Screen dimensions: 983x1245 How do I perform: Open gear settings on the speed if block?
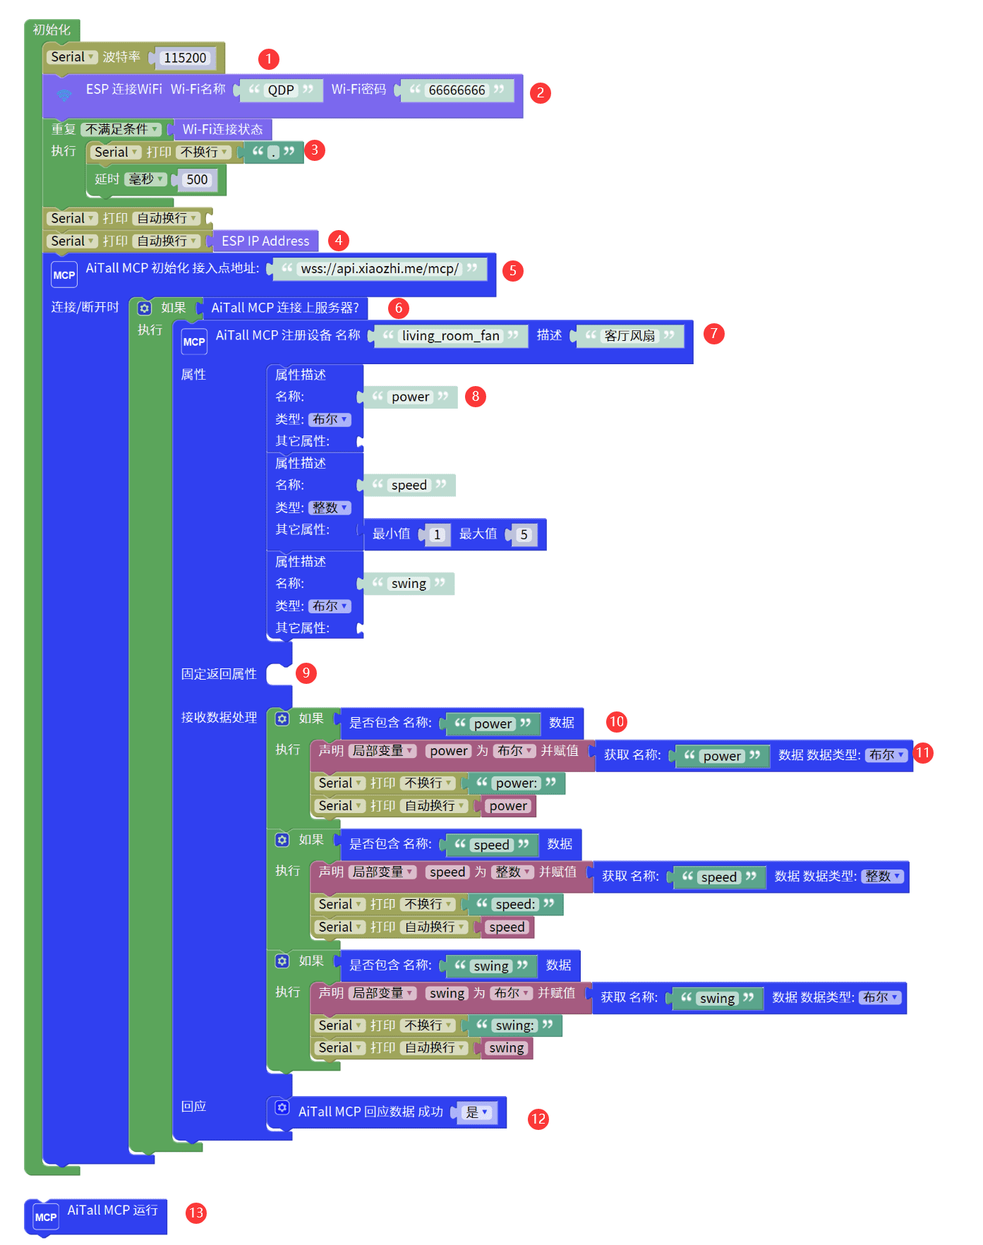(282, 840)
